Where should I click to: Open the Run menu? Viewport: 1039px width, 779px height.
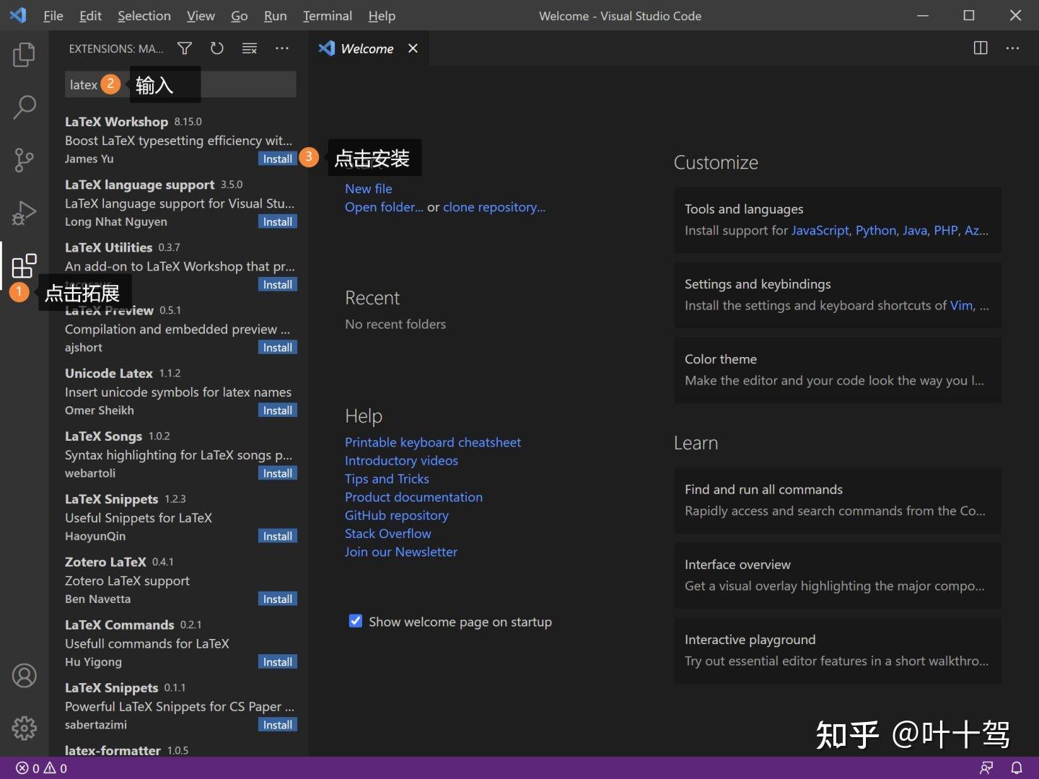pos(275,16)
